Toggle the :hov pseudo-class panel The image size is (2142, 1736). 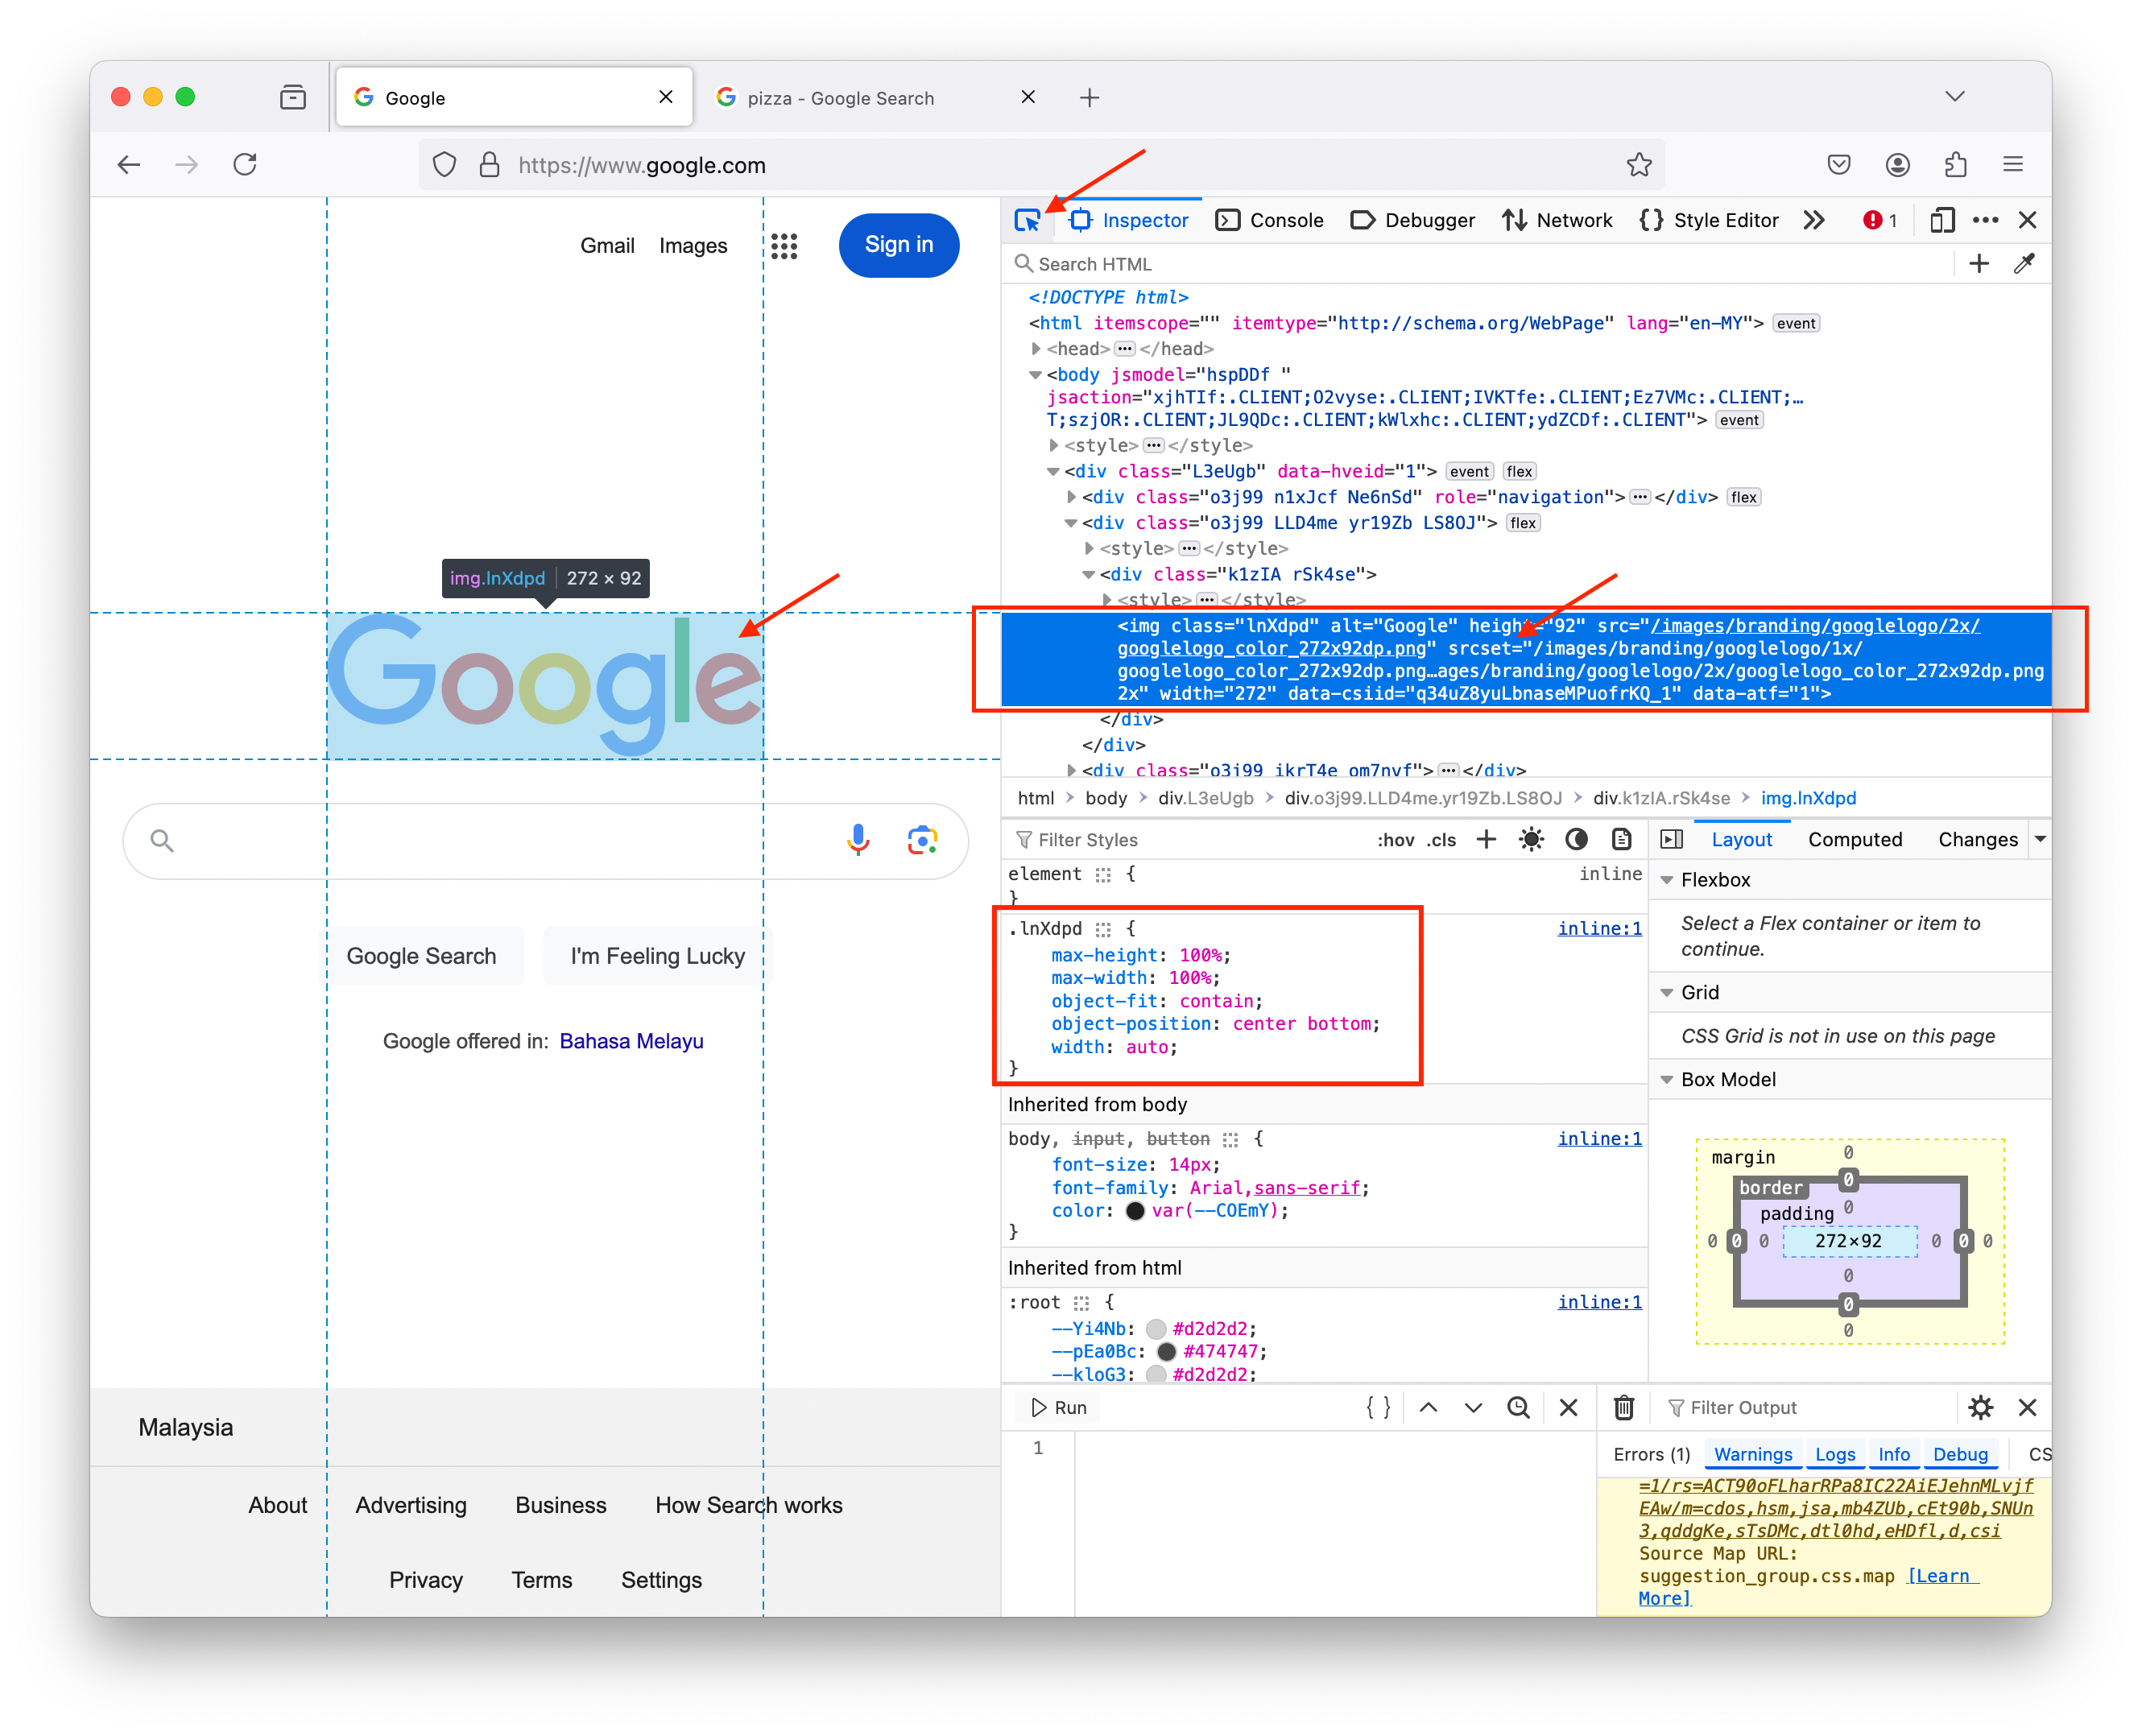(1395, 840)
